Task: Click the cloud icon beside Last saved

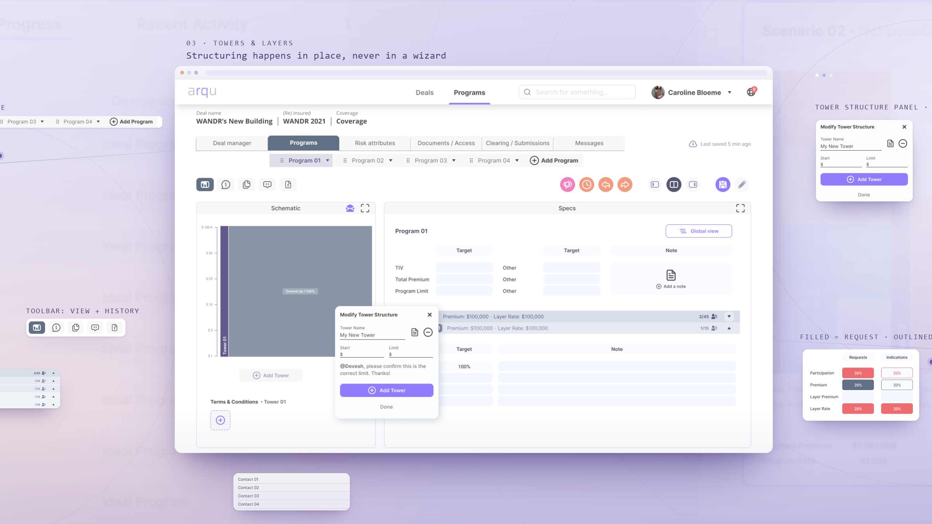Action: (693, 144)
